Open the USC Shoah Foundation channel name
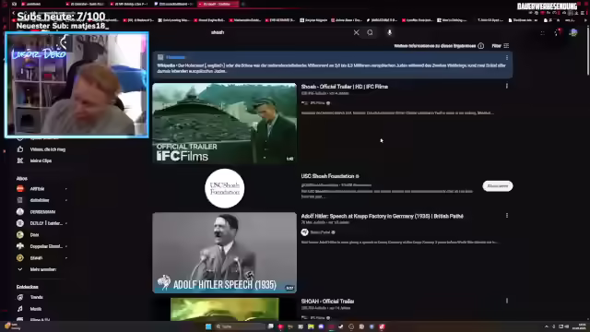The width and height of the screenshot is (590, 332). 328,176
